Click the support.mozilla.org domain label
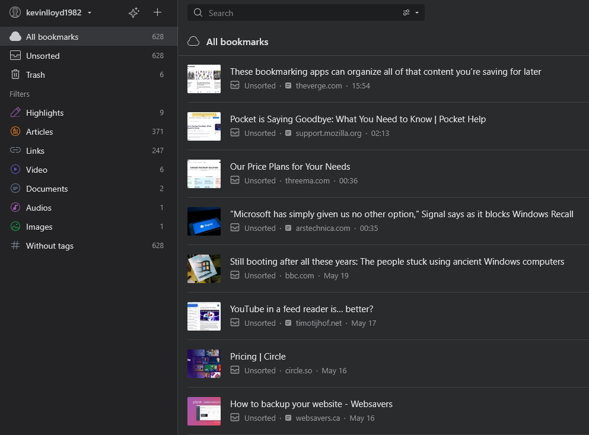The image size is (589, 435). pos(328,133)
